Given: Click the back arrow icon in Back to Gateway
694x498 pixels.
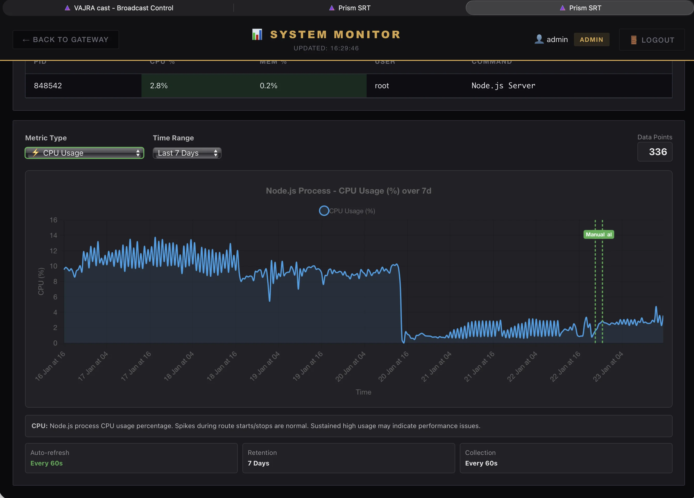Looking at the screenshot, I should pyautogui.click(x=26, y=40).
